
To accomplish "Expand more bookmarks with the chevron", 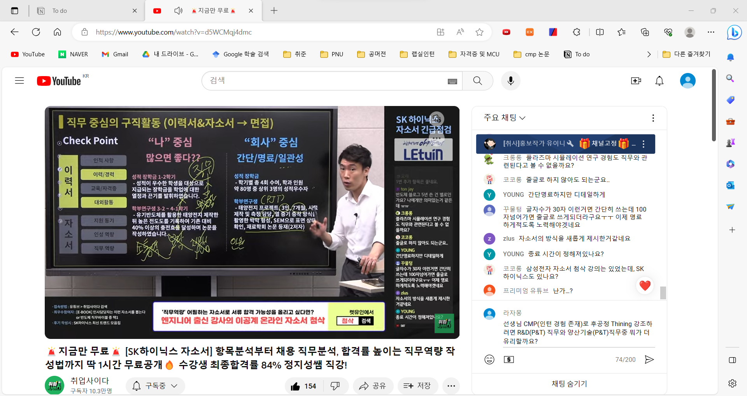I will tap(649, 54).
